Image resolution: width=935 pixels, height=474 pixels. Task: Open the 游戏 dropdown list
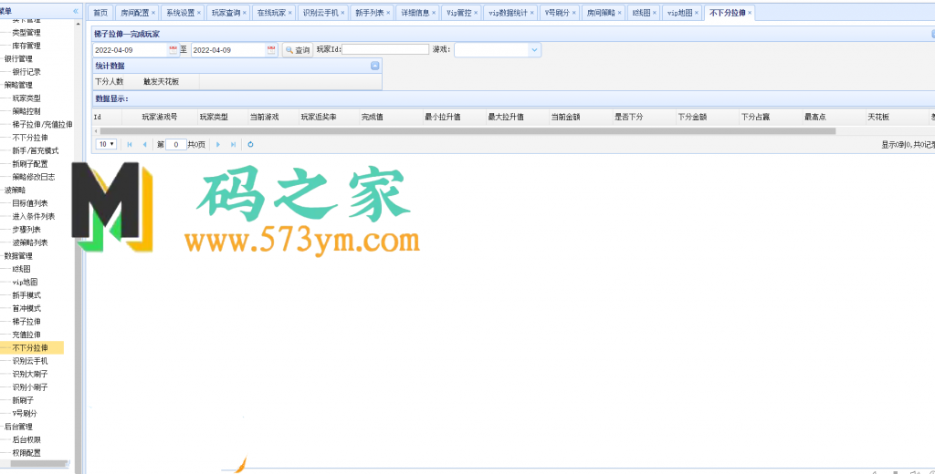pos(534,50)
